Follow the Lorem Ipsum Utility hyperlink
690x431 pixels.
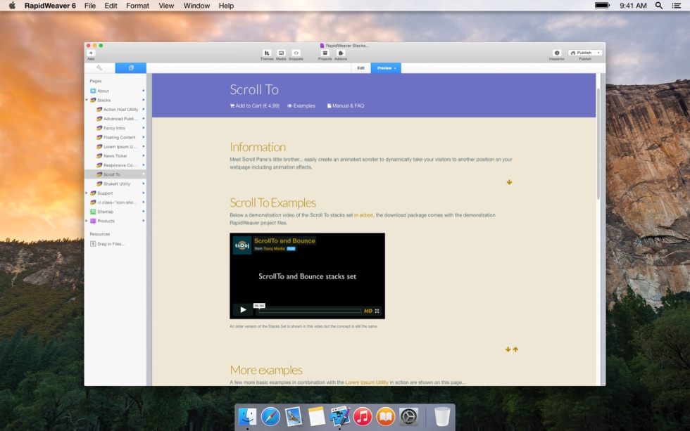coord(367,382)
